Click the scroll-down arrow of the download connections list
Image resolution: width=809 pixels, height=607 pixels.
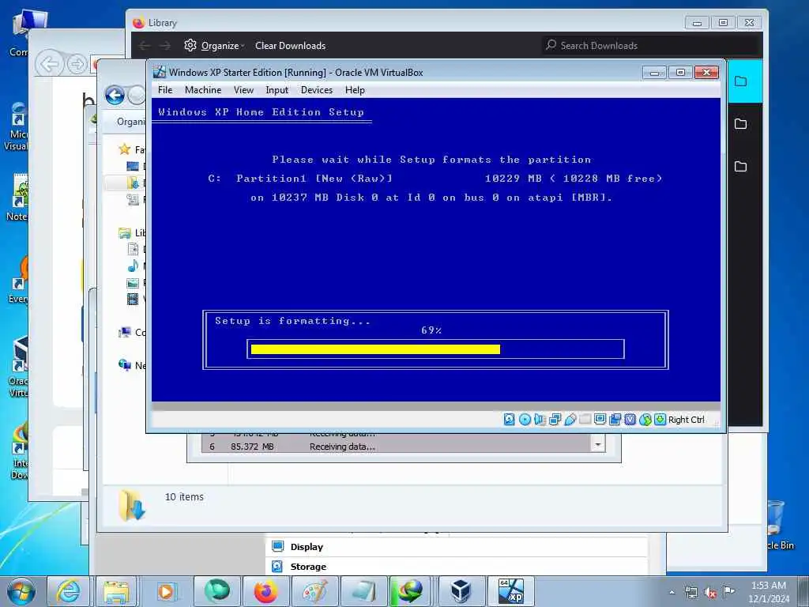coord(597,444)
